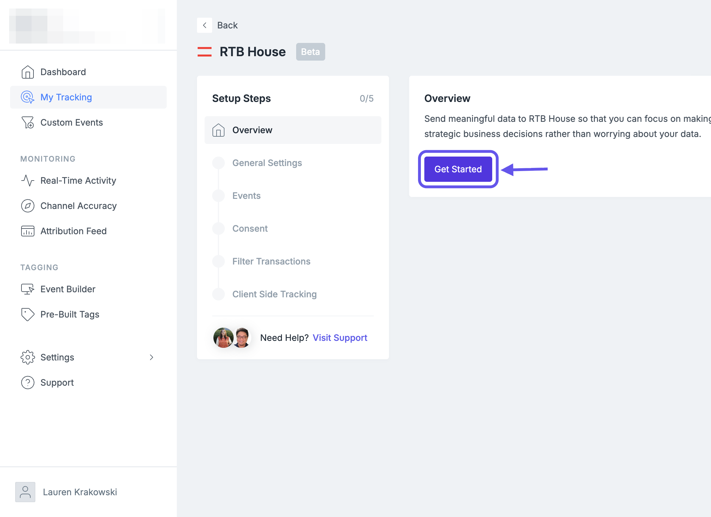This screenshot has height=517, width=711.
Task: Click the MONITORING section label
Action: [48, 159]
